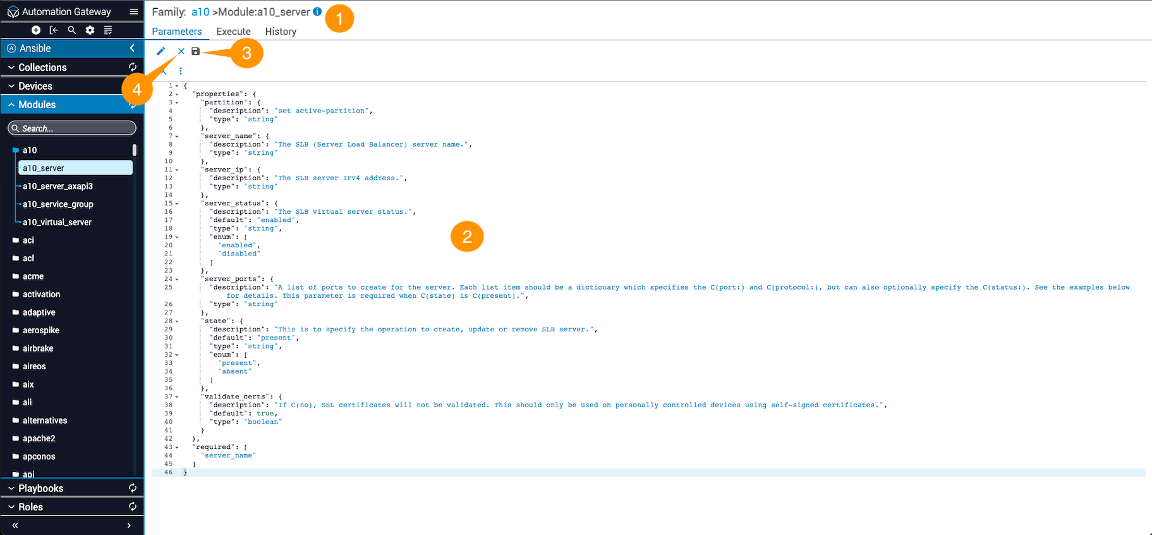Select the a10_server_axapi3 module
1152x535 pixels.
(x=58, y=187)
